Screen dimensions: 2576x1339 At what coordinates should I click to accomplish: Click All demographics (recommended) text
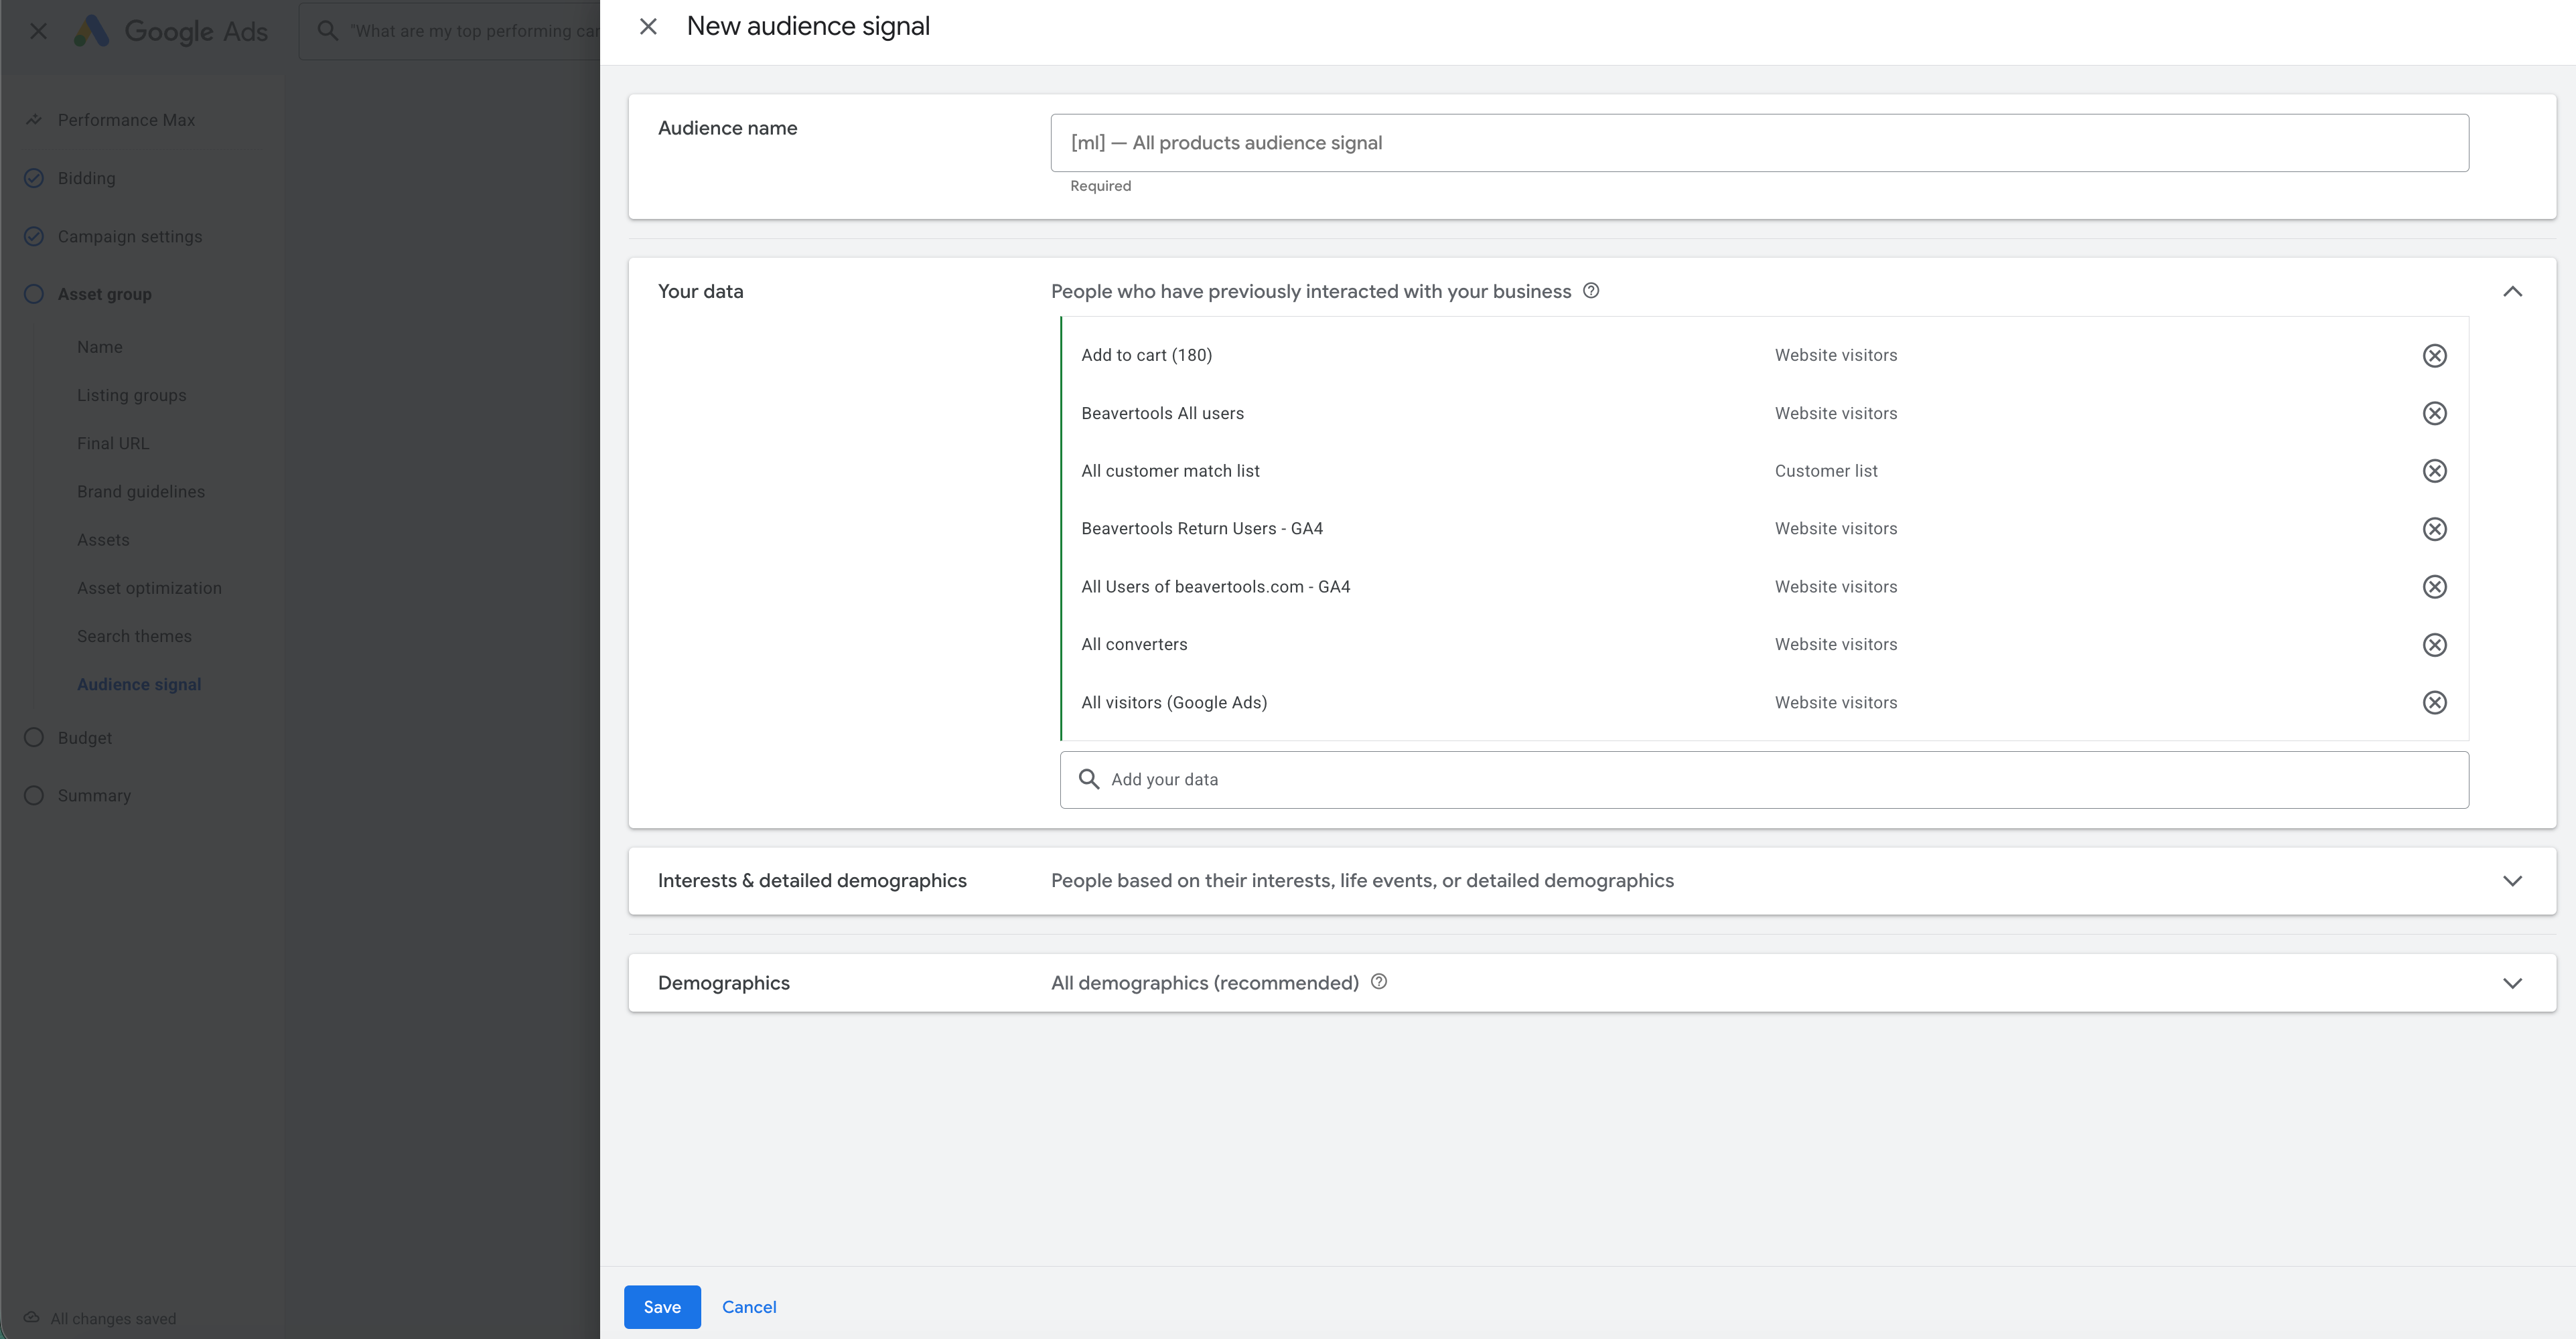point(1204,983)
